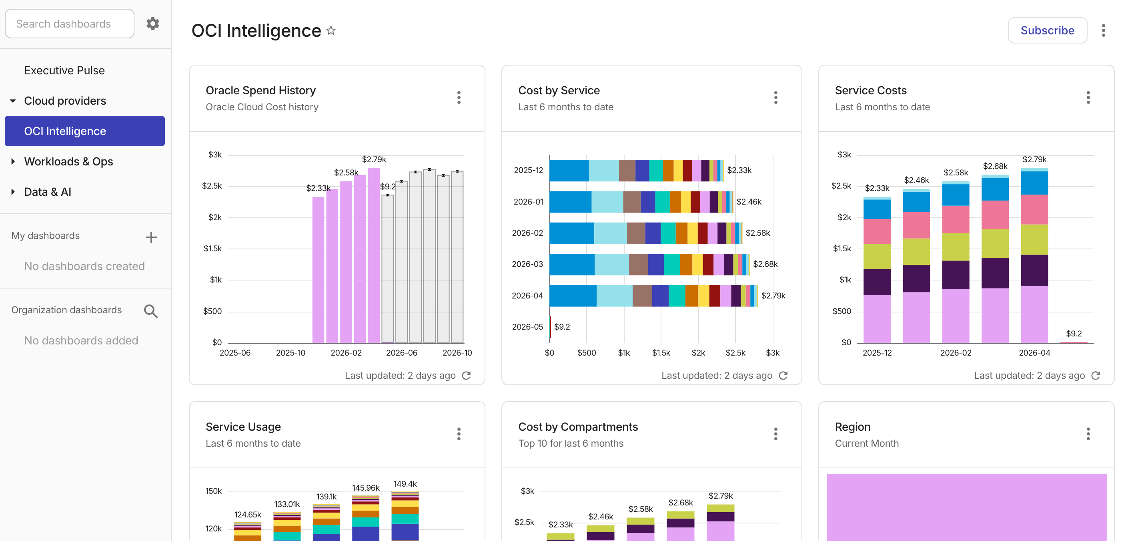The height and width of the screenshot is (541, 1138).
Task: Refresh Service Costs chart
Action: (1096, 376)
